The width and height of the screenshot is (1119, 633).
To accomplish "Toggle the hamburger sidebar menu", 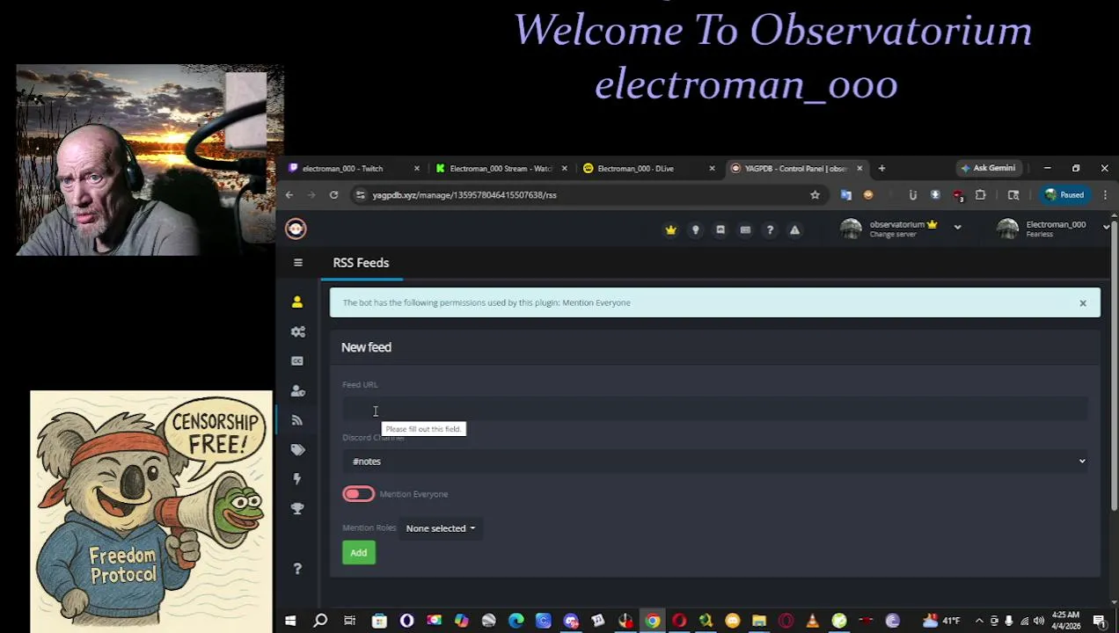I will click(x=298, y=263).
